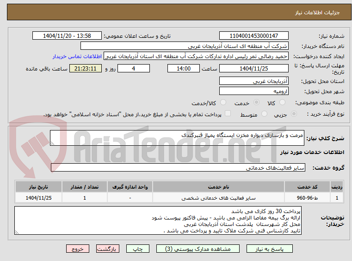Screen dimensions: 352x261
Task: Click واحد اندازه گیری column header
Action: click(x=130, y=187)
